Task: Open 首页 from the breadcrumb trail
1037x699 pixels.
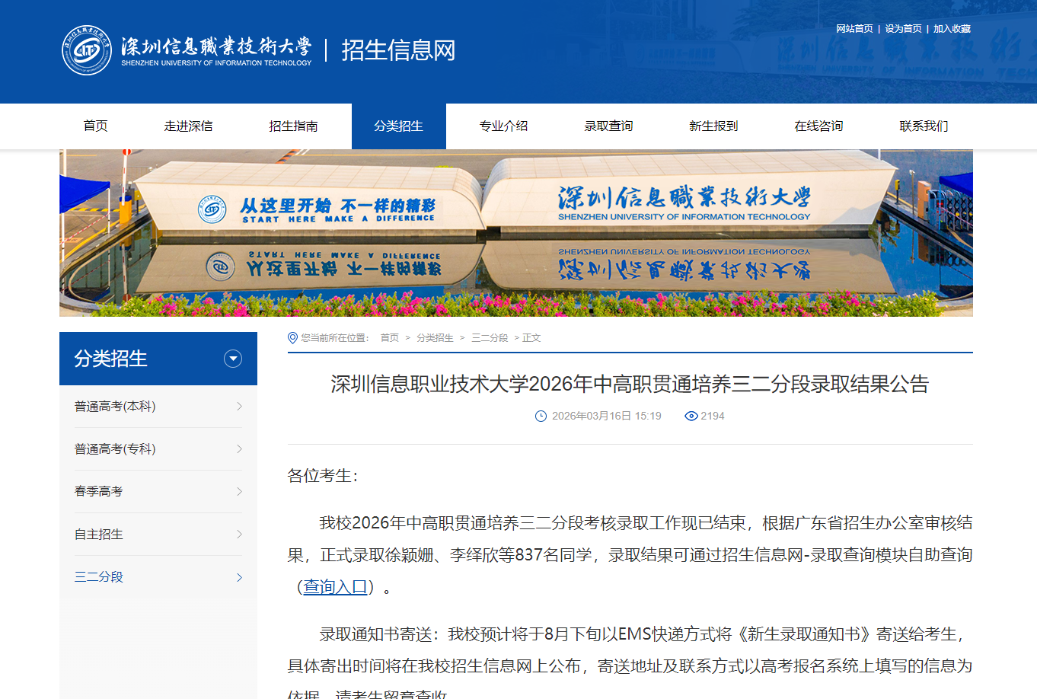Action: point(390,337)
